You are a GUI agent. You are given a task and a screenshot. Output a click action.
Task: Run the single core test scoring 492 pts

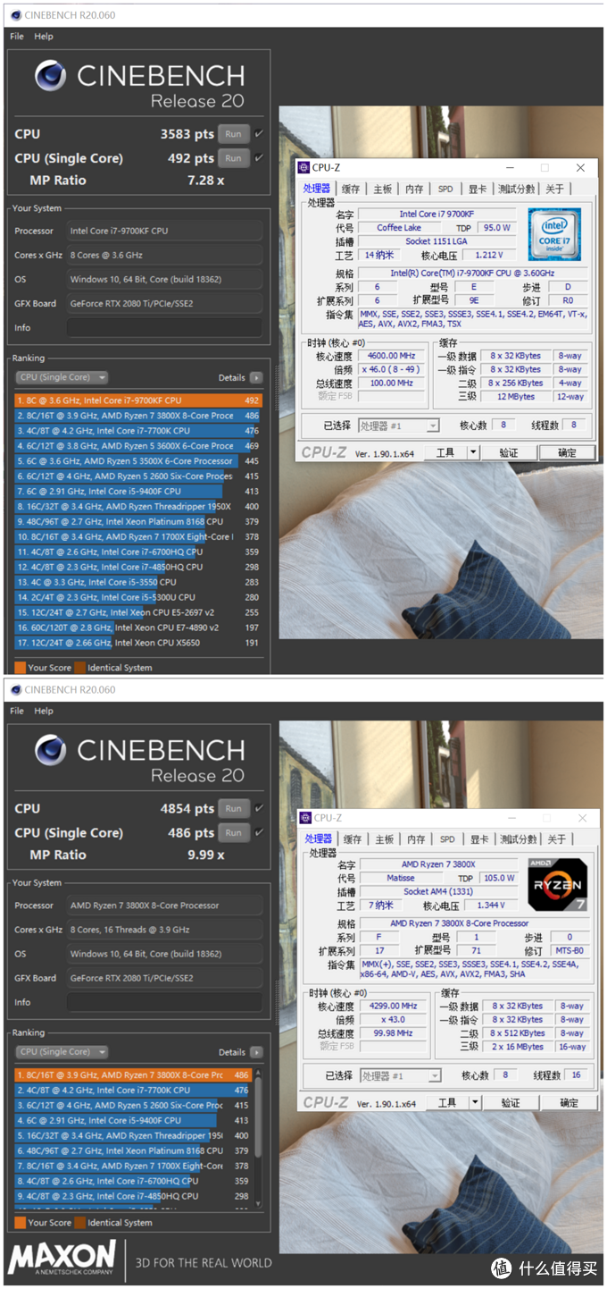(x=233, y=158)
